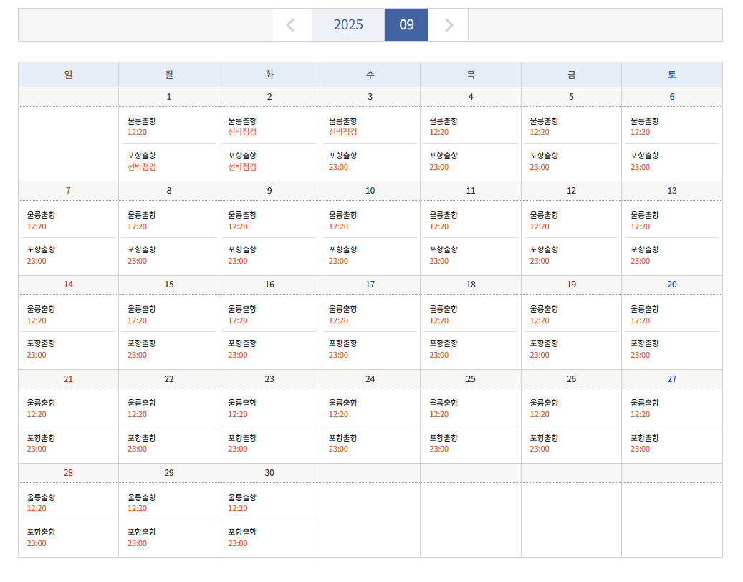Click 12:20 departure on September 20

[640, 320]
